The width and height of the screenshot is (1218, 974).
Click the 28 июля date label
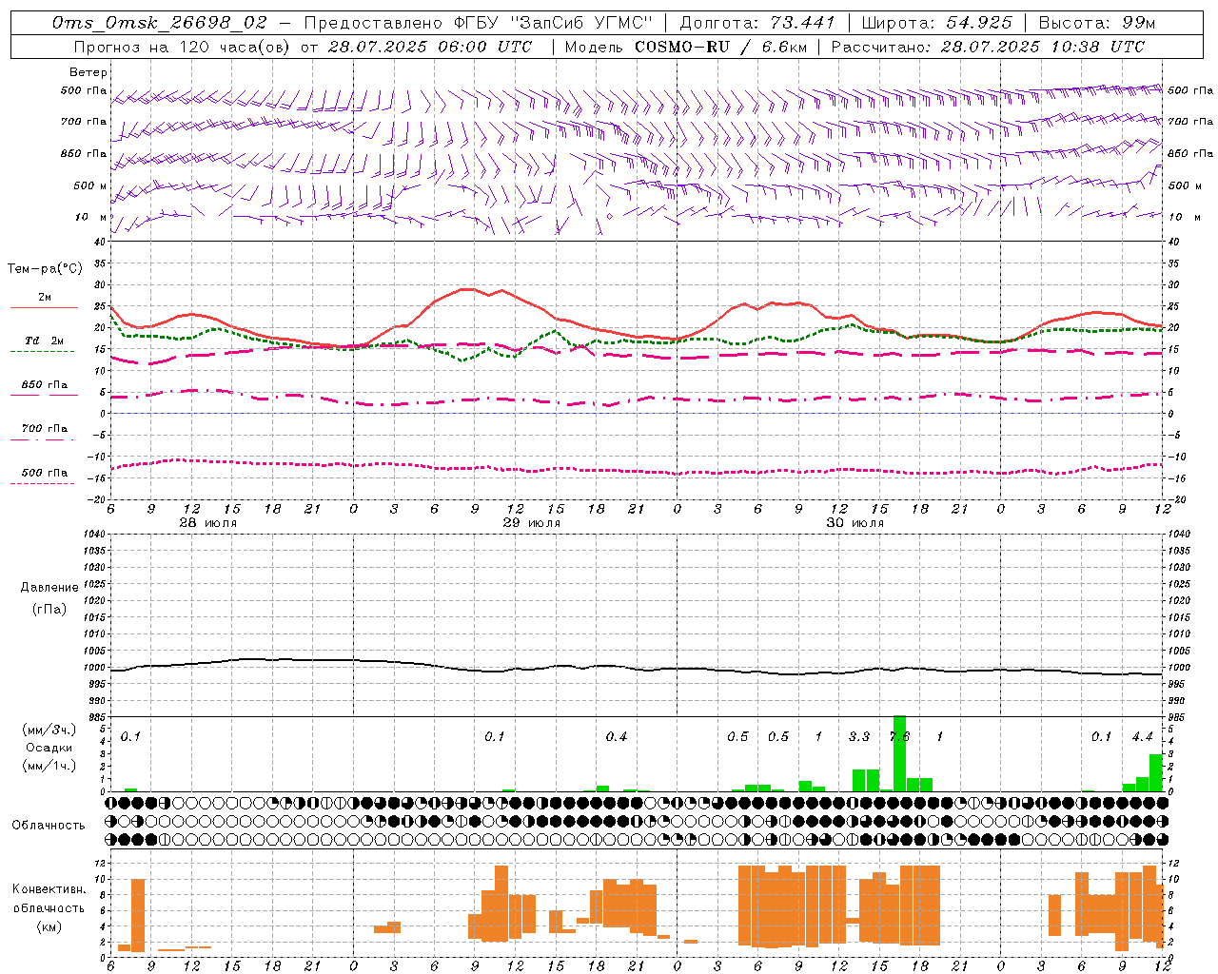[207, 523]
